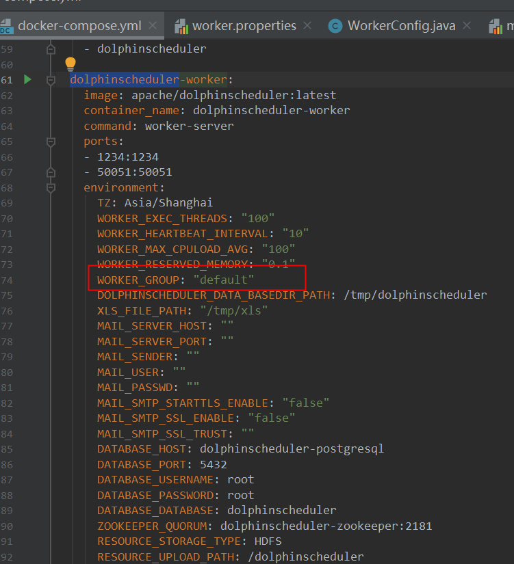
Task: Click the "default" worker group value
Action: coord(224,280)
